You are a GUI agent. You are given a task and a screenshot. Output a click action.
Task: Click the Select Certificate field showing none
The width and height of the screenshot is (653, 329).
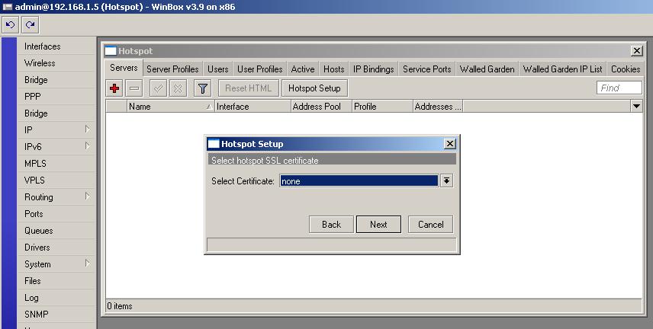[x=359, y=180]
